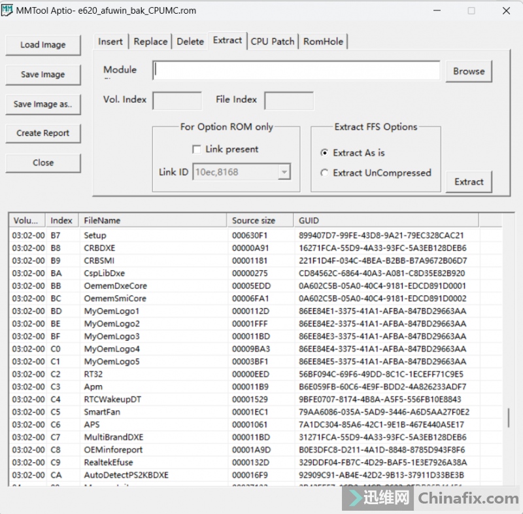Viewport: 523px width, 514px height.
Task: Select the RT32 module row
Action: 256,374
